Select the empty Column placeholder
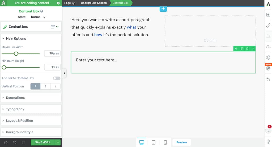272x147 pixels. click(x=210, y=31)
